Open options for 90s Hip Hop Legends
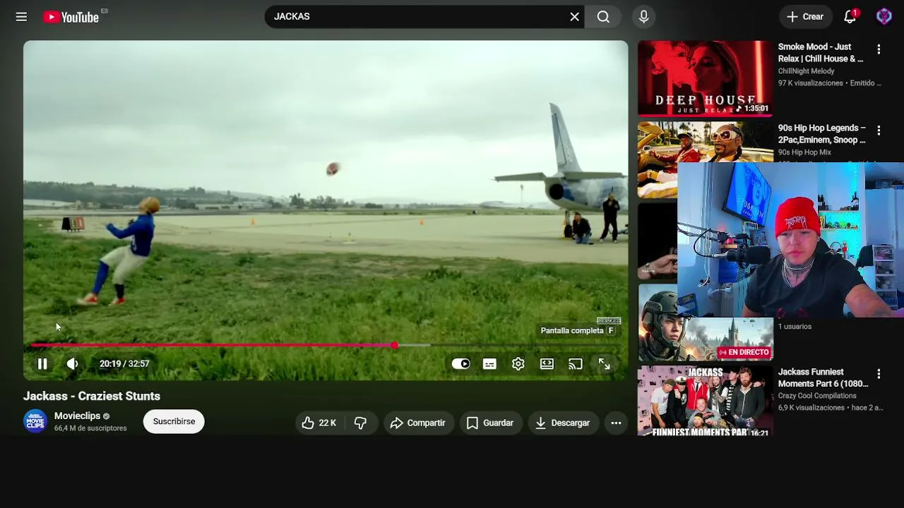Image resolution: width=904 pixels, height=508 pixels. pos(879,131)
